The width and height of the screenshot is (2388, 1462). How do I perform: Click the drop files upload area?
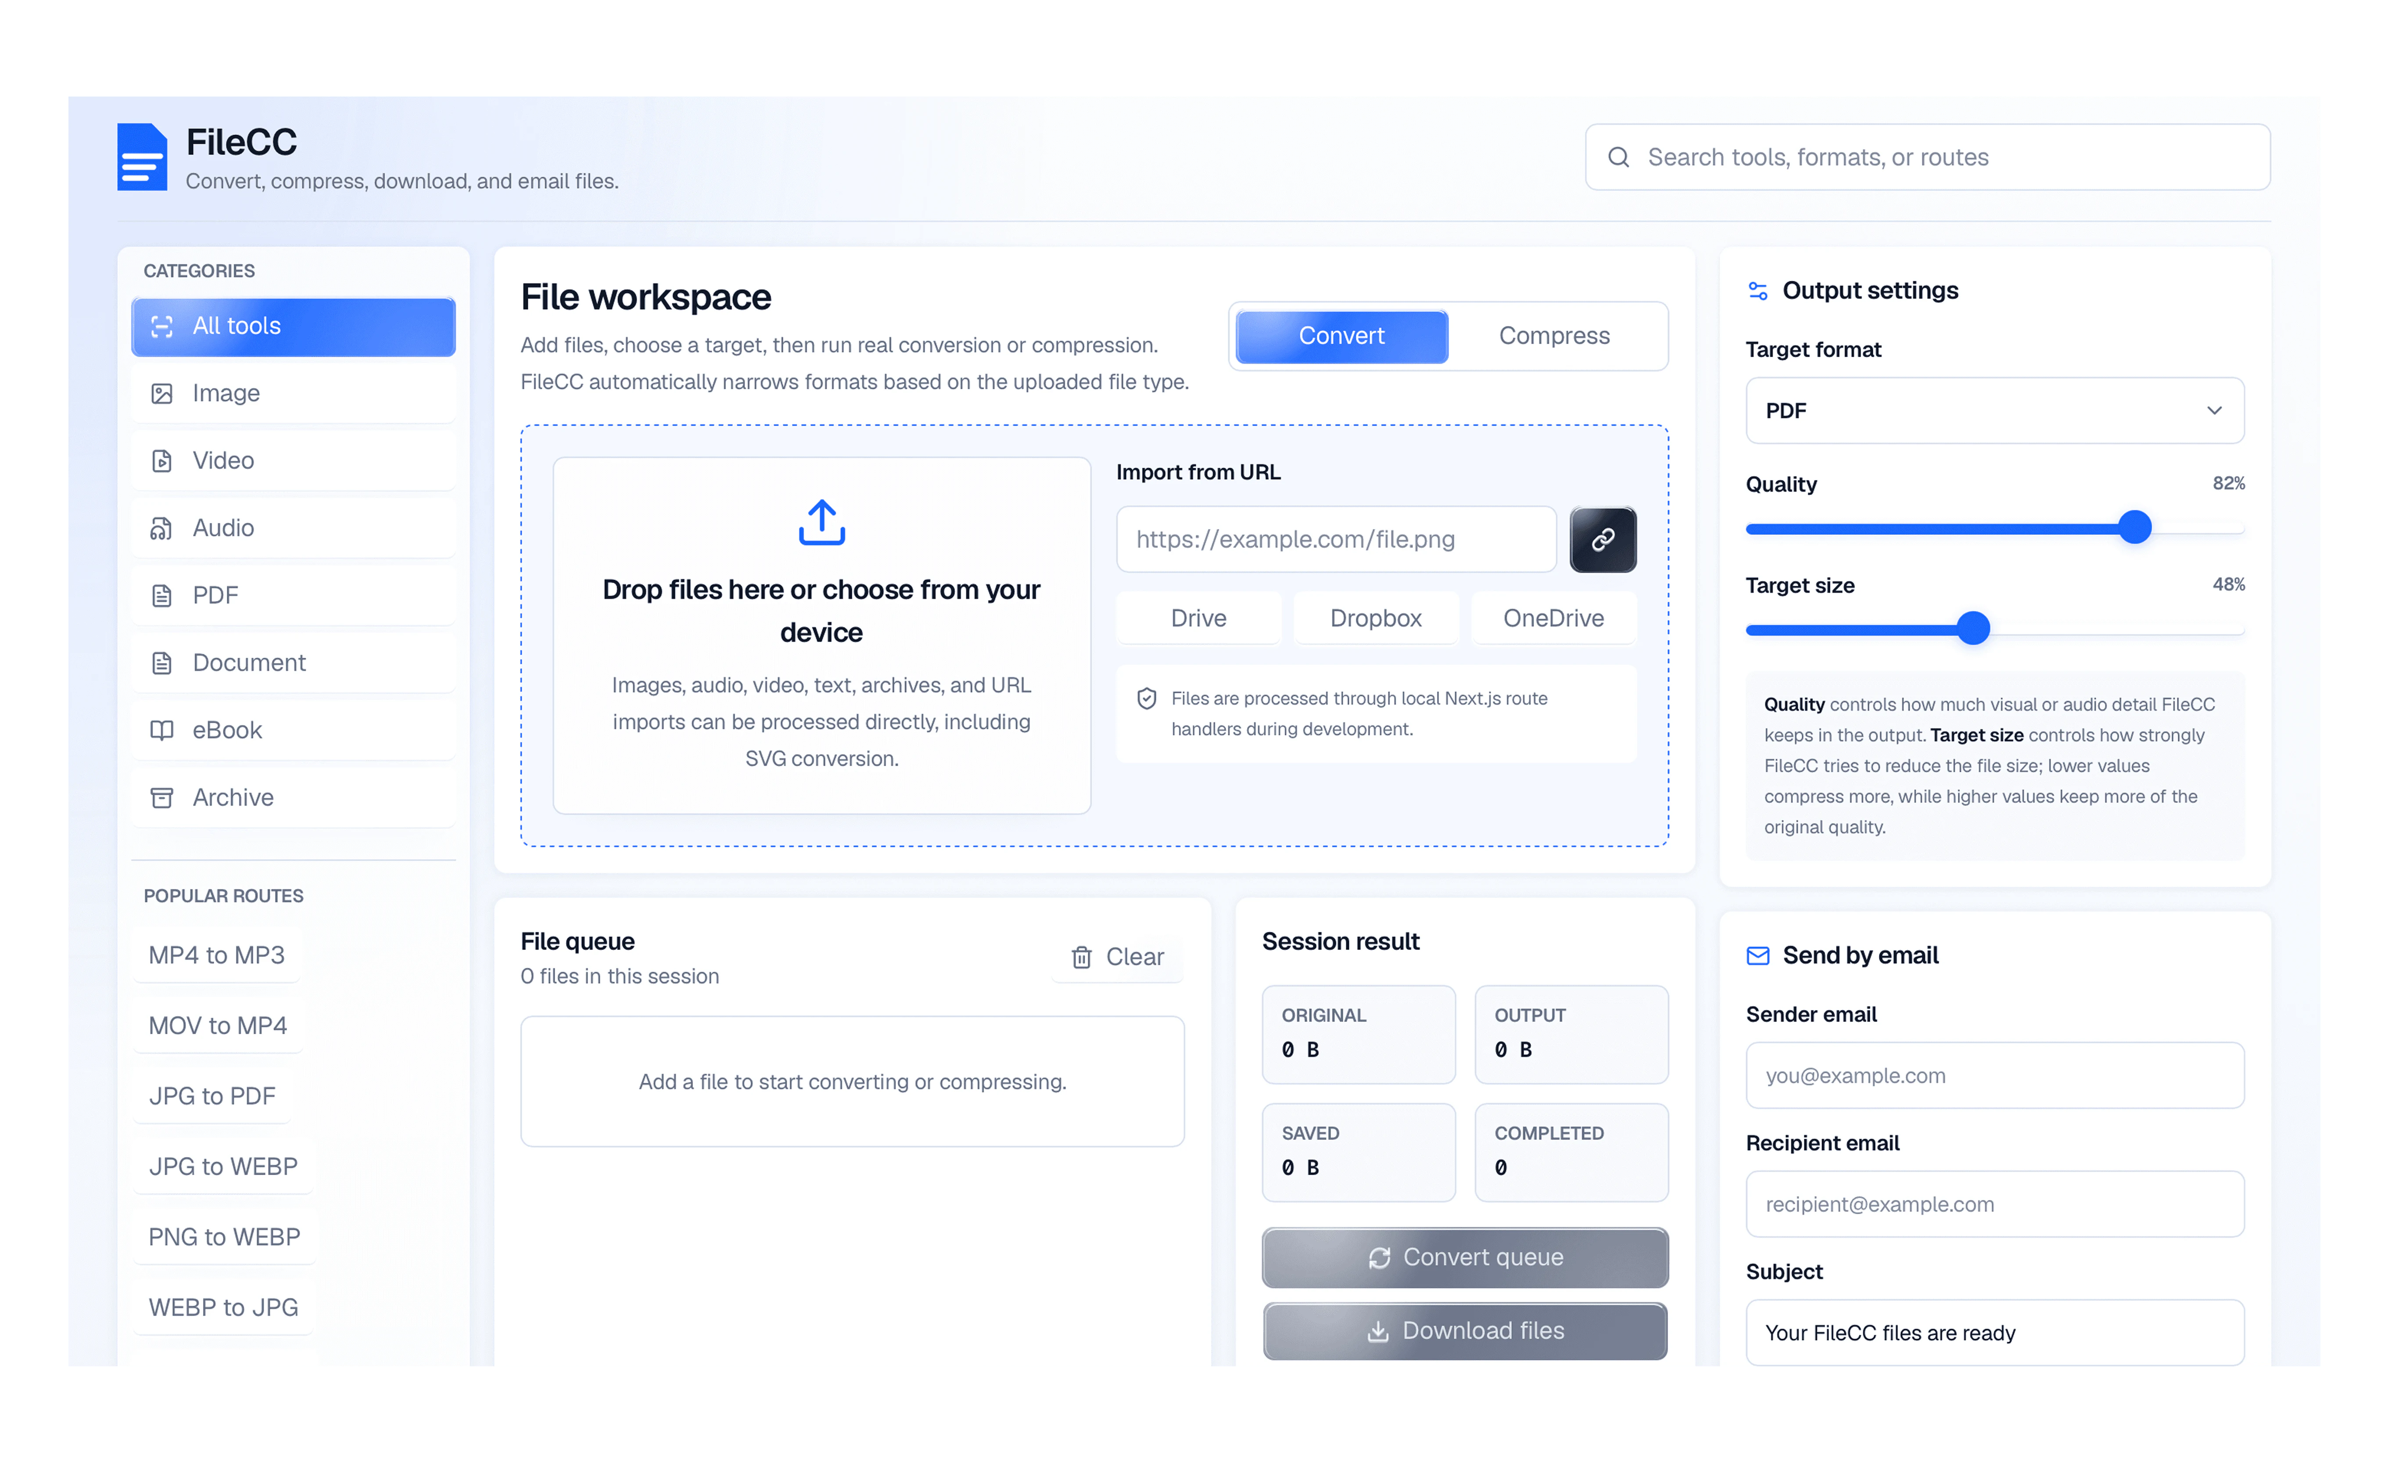coord(822,636)
